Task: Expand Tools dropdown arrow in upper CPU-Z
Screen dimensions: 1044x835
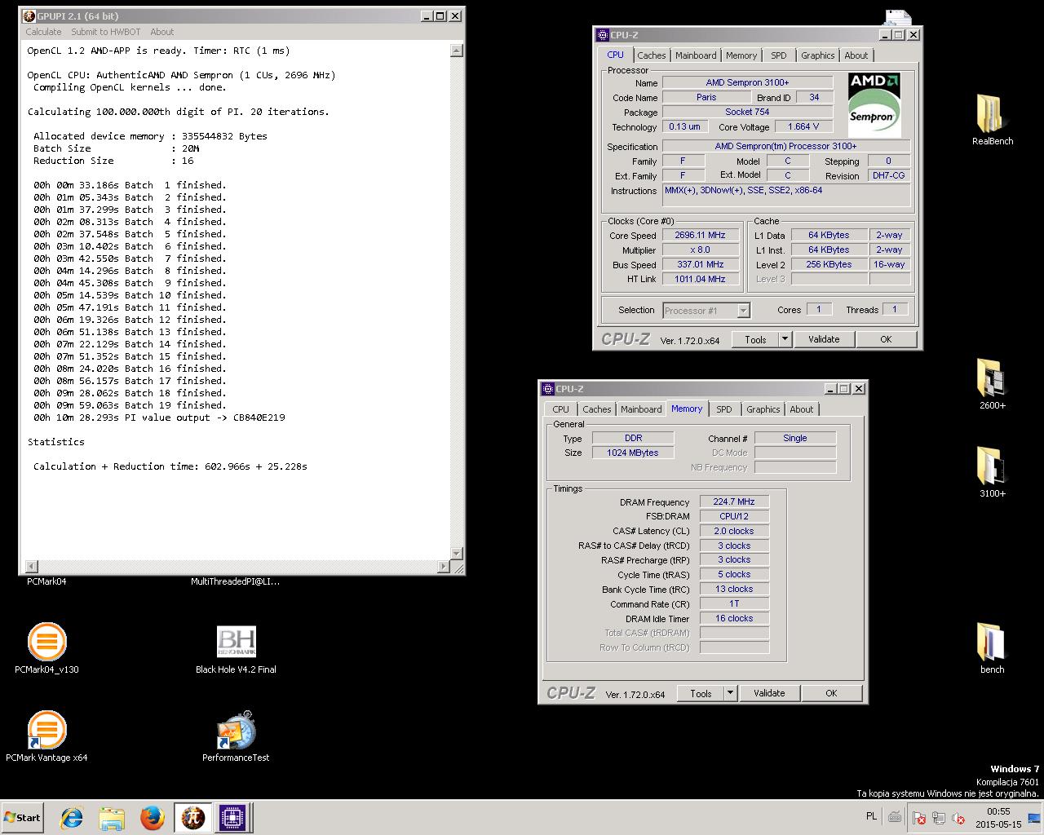Action: (x=785, y=339)
